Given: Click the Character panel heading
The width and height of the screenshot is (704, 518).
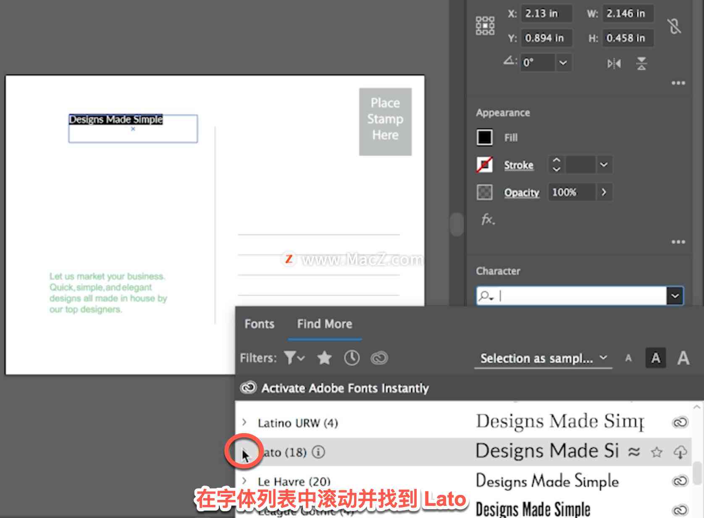Looking at the screenshot, I should tap(498, 271).
